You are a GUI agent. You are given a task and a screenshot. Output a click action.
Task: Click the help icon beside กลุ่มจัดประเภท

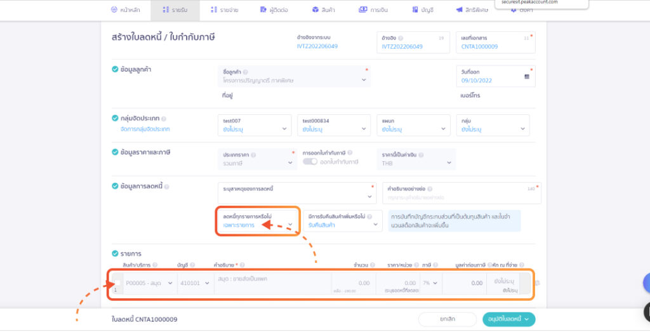click(164, 119)
